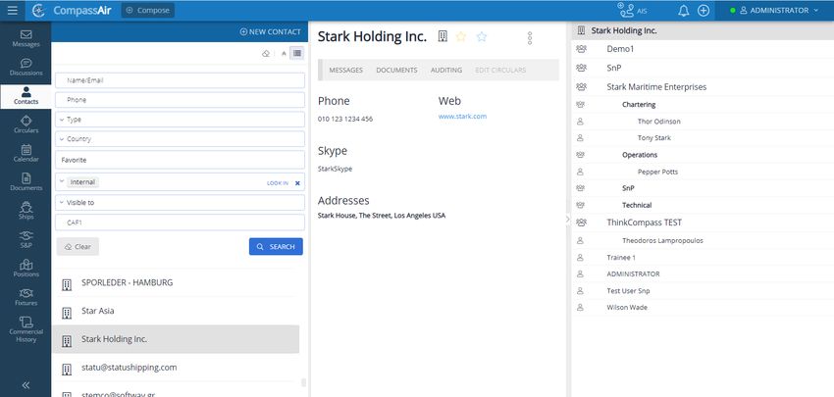Image resolution: width=834 pixels, height=397 pixels.
Task: Select Stark Holding Inc. in results list
Action: [176, 339]
